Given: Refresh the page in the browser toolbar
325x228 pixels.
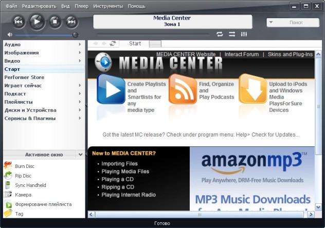Looking at the screenshot, I should click(113, 44).
